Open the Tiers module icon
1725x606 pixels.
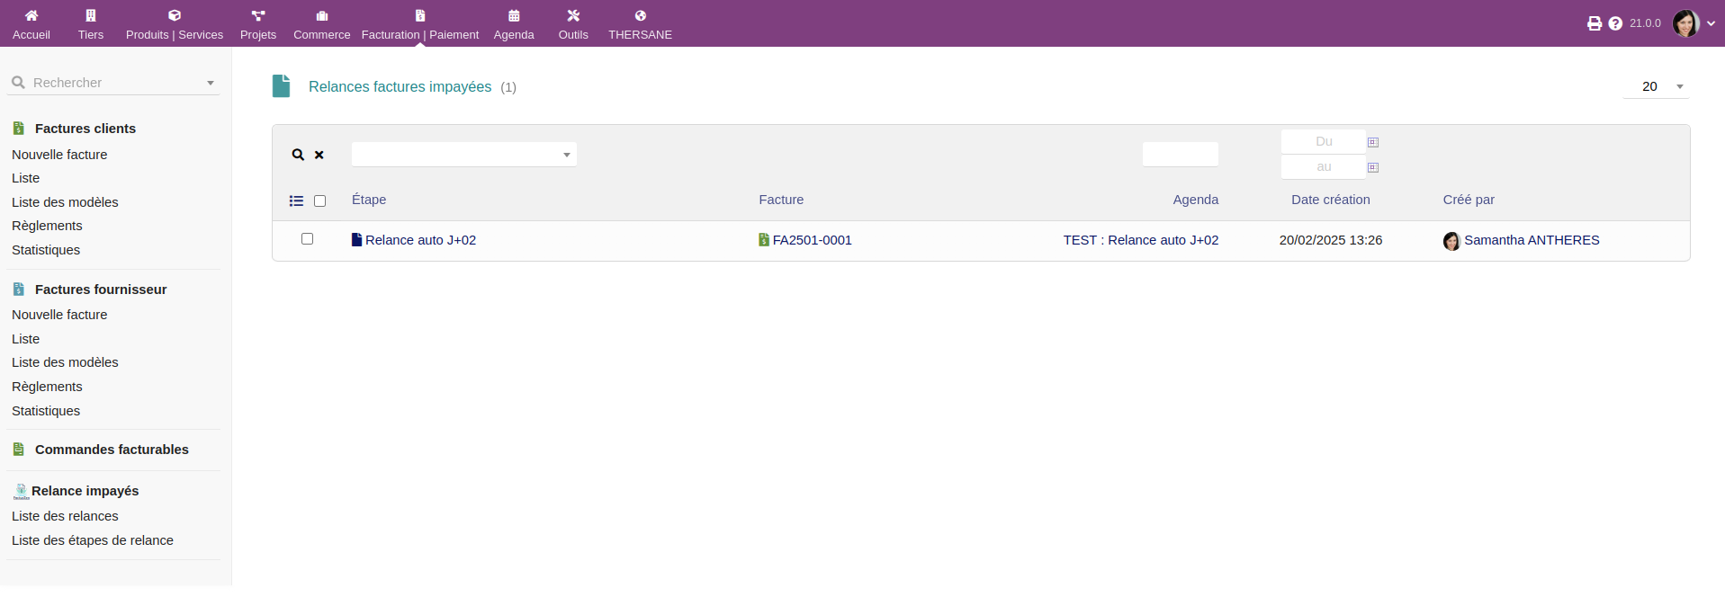(x=90, y=15)
